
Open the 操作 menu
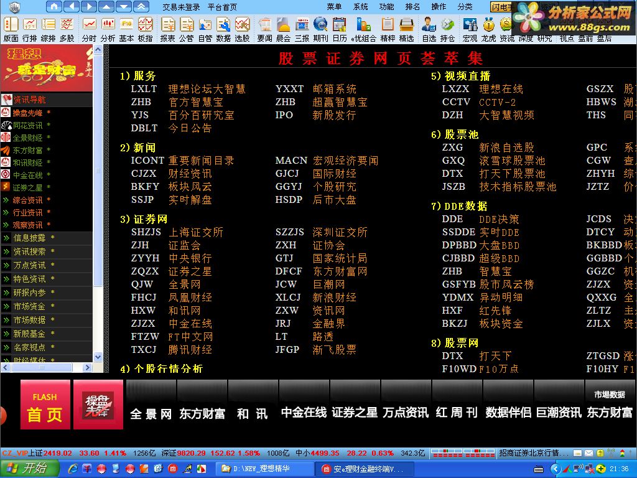click(x=439, y=6)
